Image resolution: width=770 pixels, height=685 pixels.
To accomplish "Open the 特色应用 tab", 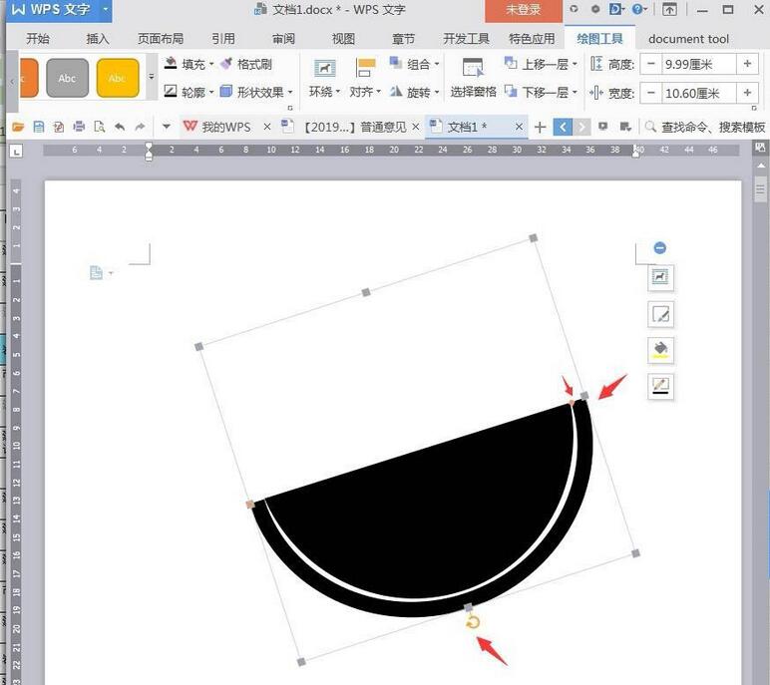I will pyautogui.click(x=532, y=38).
